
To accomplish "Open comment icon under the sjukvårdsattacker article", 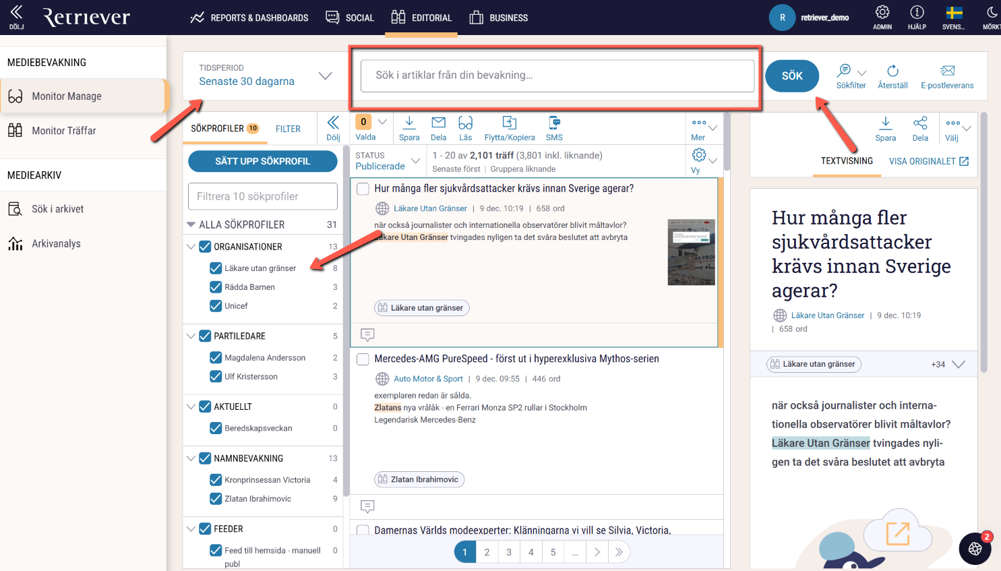I will pyautogui.click(x=367, y=334).
